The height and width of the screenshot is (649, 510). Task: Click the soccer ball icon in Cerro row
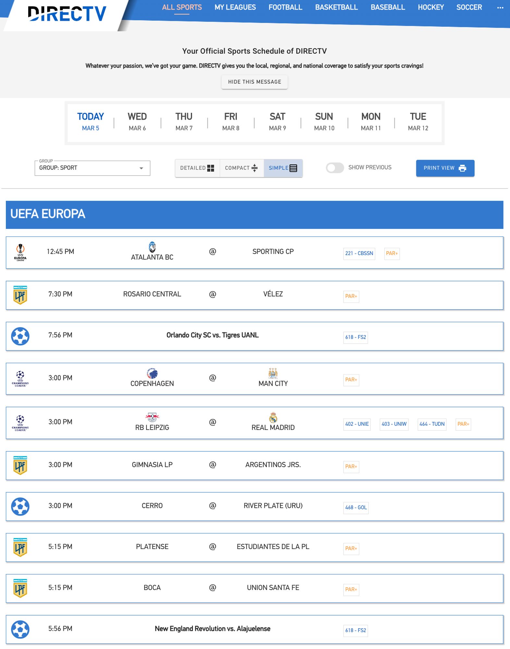20,506
